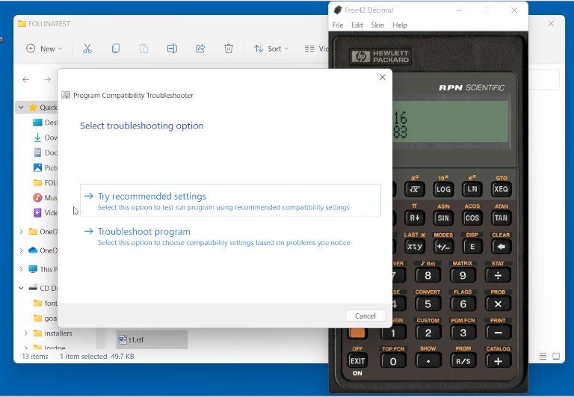Click the Share icon in Explorer toolbar
574x397 pixels.
(x=200, y=49)
